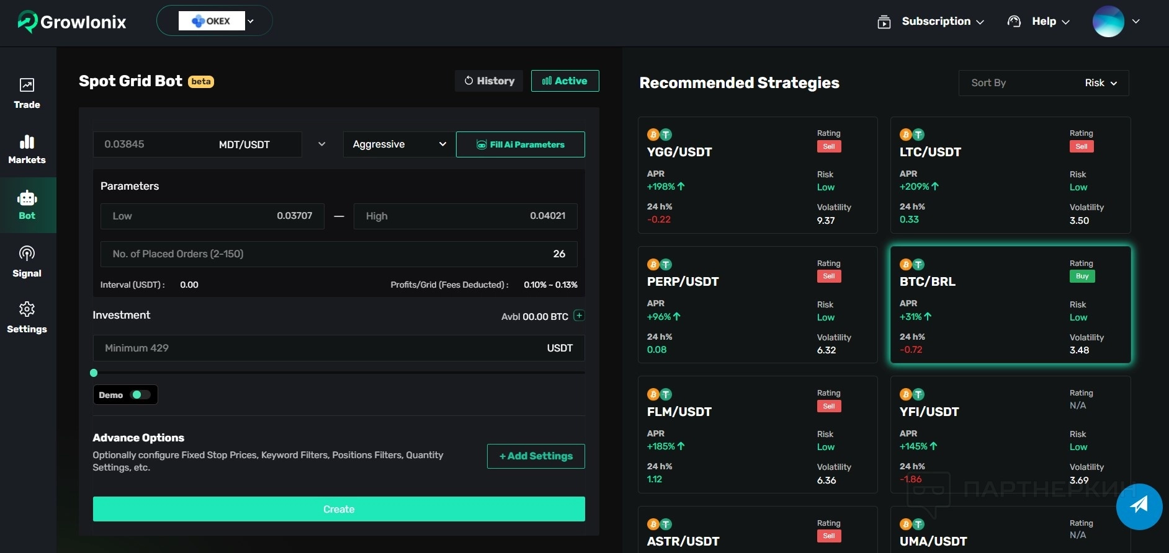Select the YFI/USDT strategy card title
1169x553 pixels.
coord(929,412)
